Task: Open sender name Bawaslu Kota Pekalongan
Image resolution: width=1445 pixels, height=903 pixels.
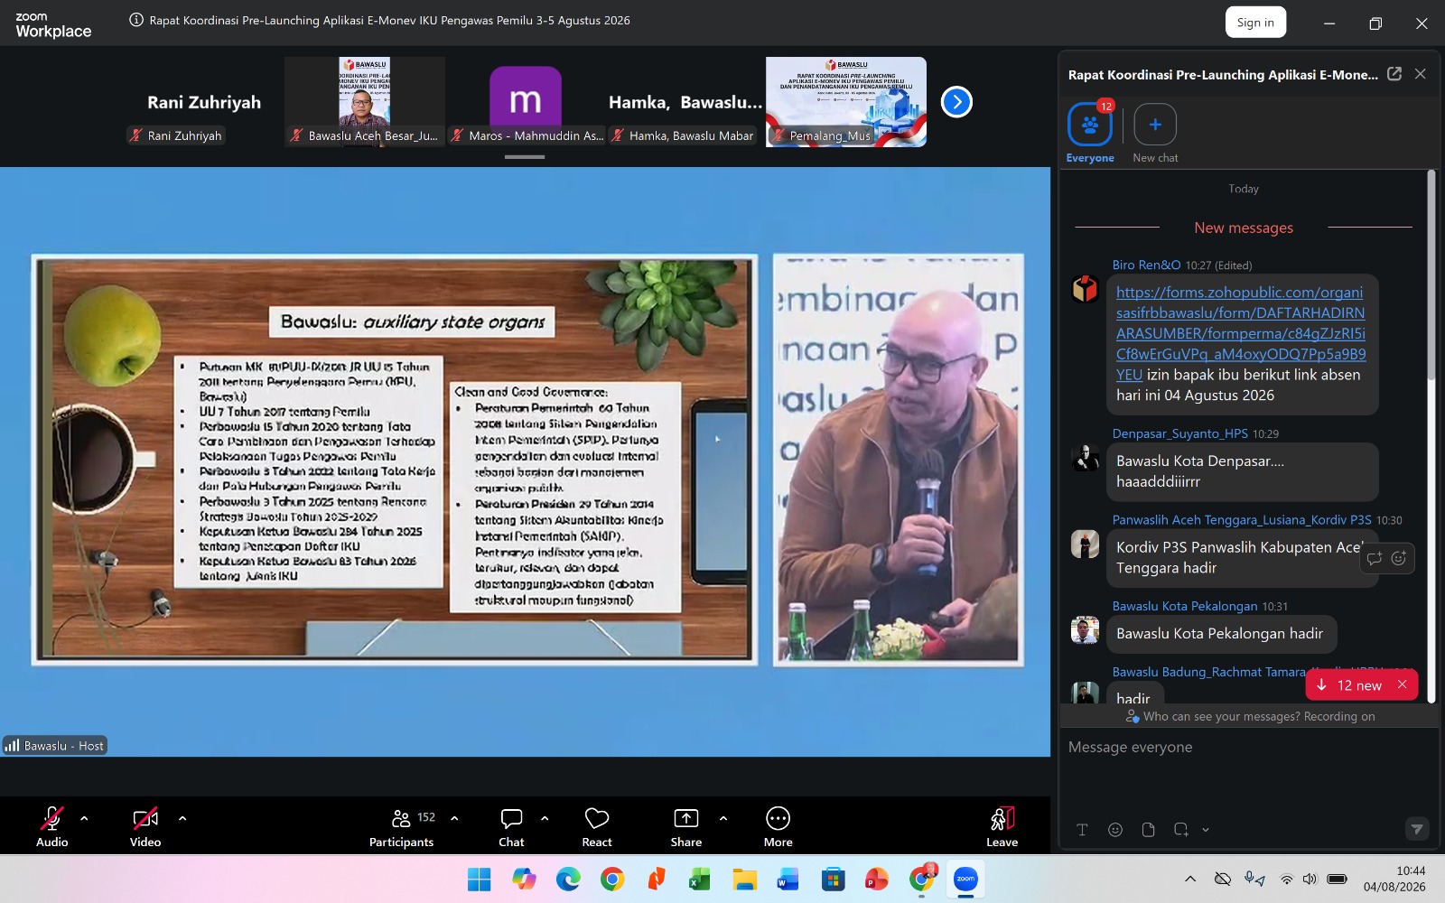Action: click(x=1185, y=606)
